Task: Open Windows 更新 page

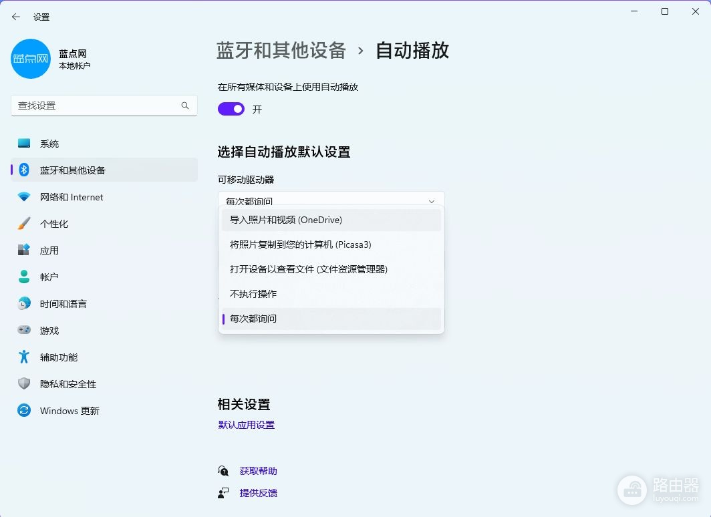Action: [x=104, y=411]
